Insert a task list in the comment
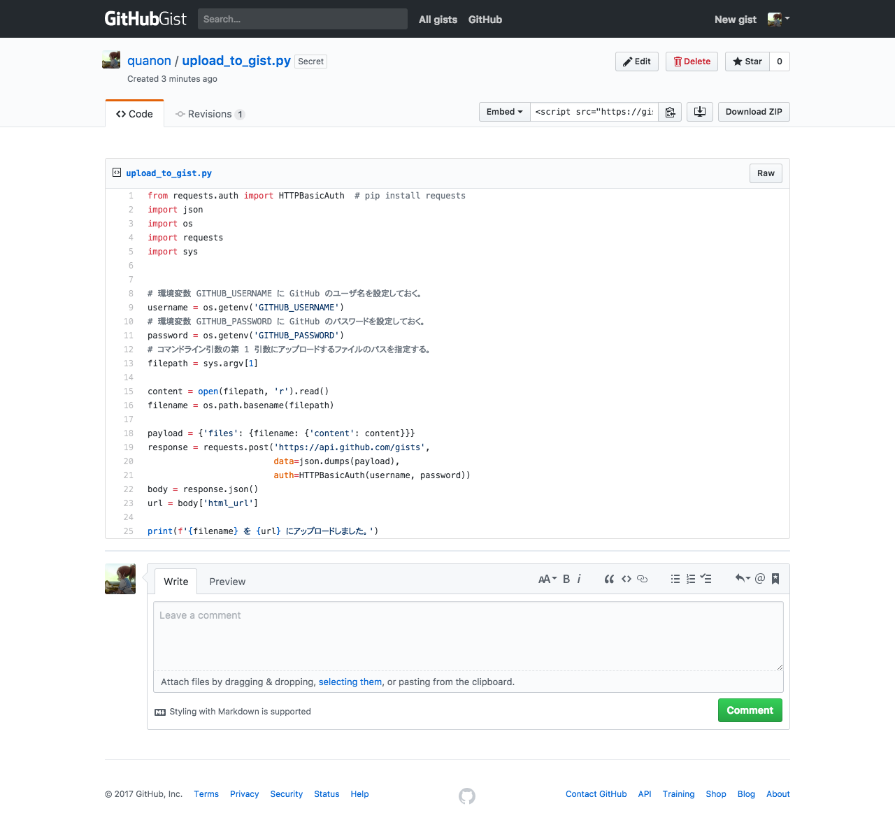Screen dimensions: 895x834 (x=706, y=579)
